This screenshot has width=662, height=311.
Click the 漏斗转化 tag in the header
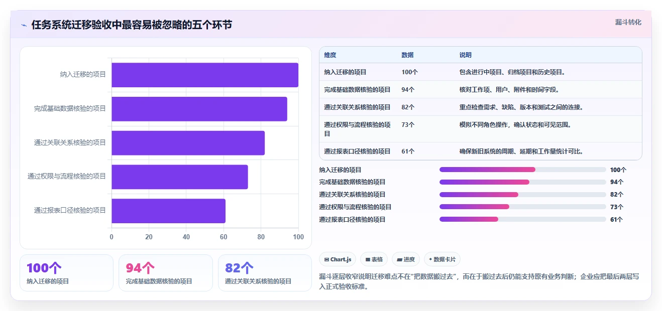pos(628,22)
